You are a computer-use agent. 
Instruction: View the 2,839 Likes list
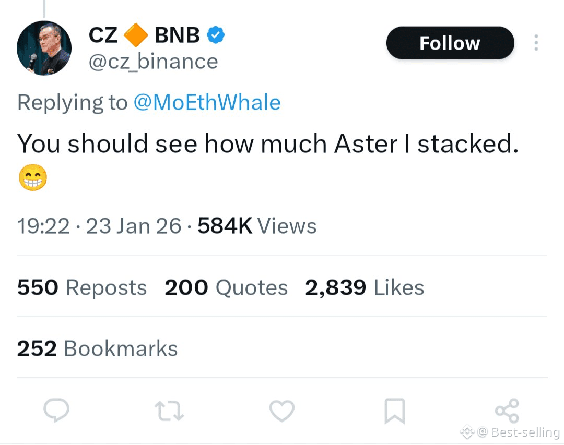point(365,287)
